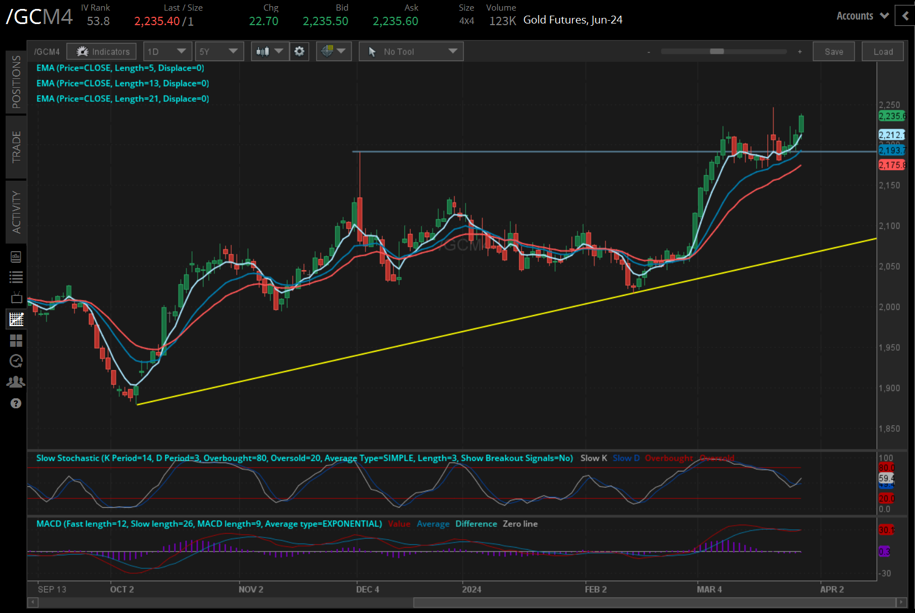Open the quote book icon in sidebar

tap(16, 257)
